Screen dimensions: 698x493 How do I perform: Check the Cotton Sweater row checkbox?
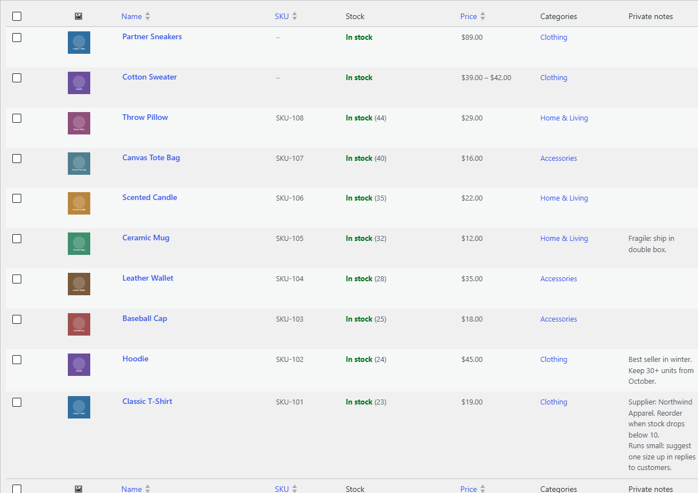pos(17,78)
